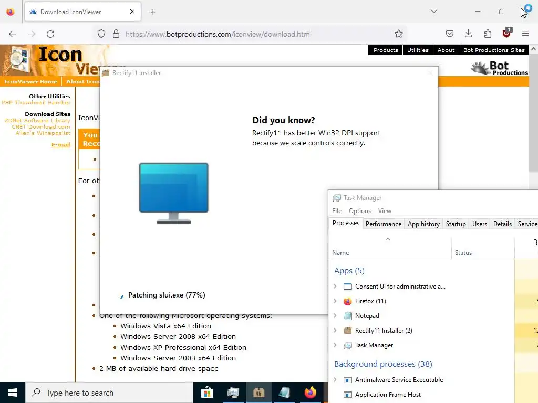
Task: Open the Firefox hamburger application menu
Action: (x=525, y=34)
